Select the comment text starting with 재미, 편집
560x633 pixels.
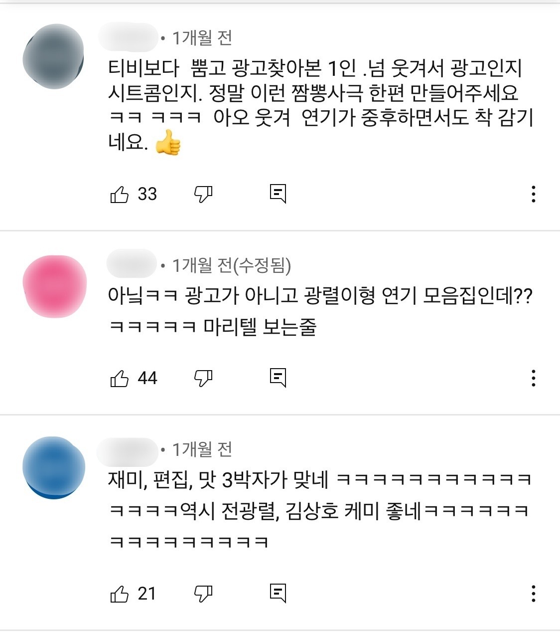(x=320, y=510)
